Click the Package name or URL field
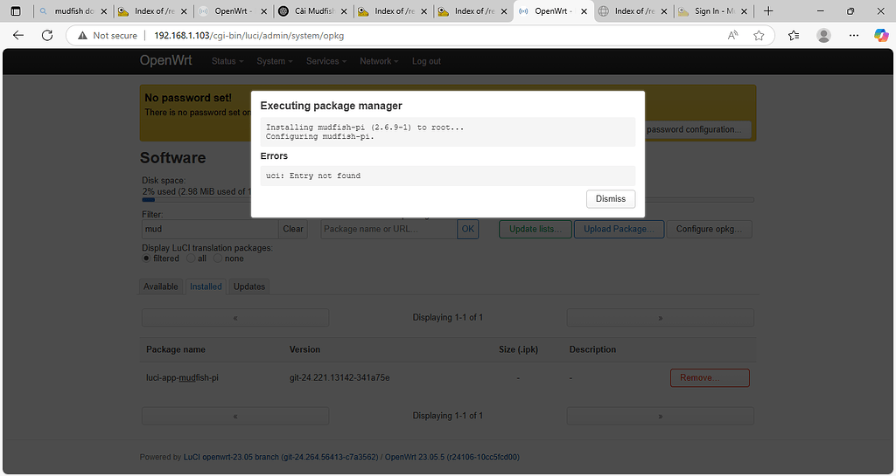This screenshot has width=896, height=476. (388, 229)
